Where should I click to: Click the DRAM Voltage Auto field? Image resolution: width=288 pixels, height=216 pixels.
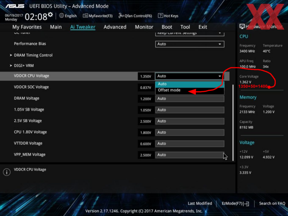pos(190,99)
